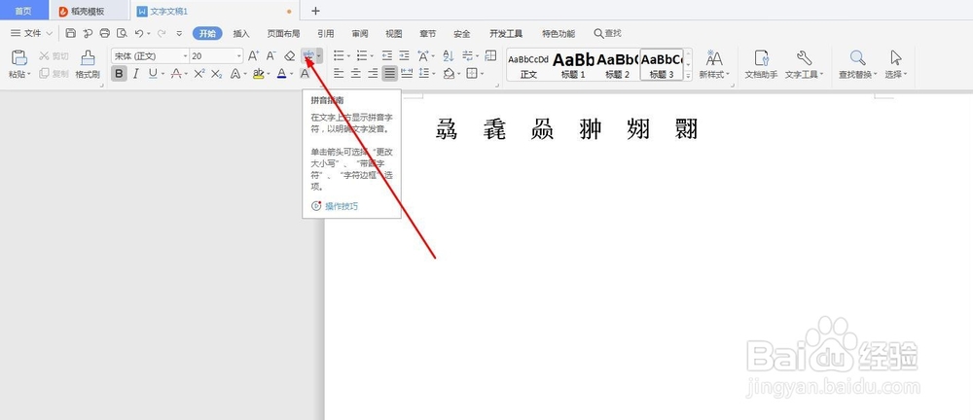The image size is (973, 420).
Task: Click the Character Shading A icon
Action: coord(305,74)
